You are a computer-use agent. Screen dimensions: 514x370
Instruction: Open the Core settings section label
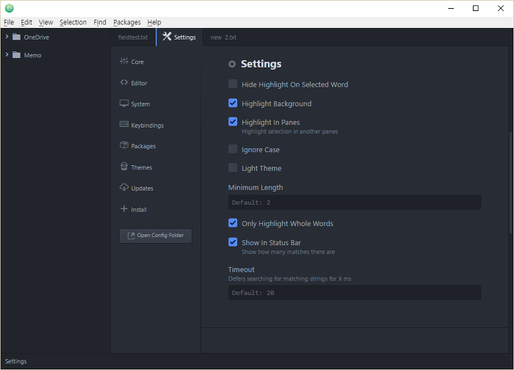137,62
